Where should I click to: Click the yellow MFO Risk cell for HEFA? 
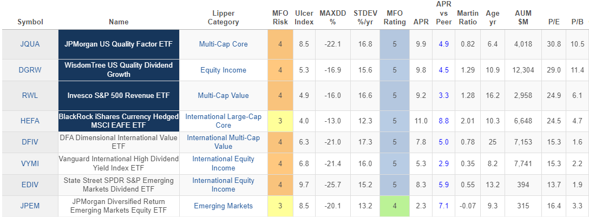(x=280, y=121)
